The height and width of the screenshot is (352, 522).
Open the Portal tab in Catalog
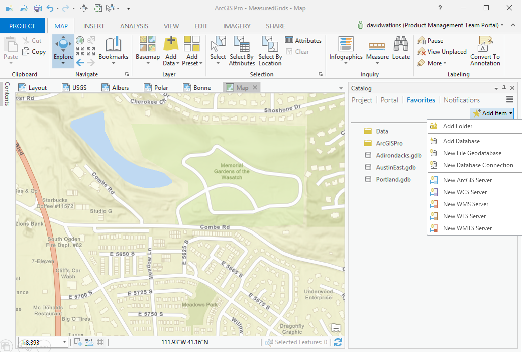point(389,100)
